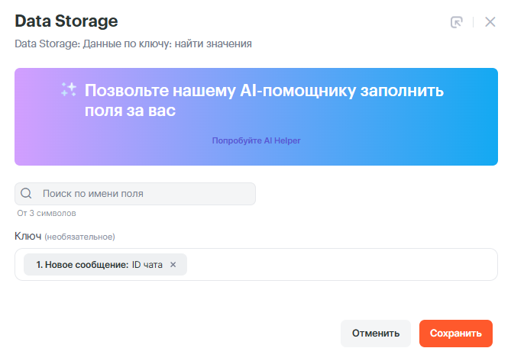Remove the 'ID чата' chip with X
511x361 pixels.
pyautogui.click(x=173, y=265)
